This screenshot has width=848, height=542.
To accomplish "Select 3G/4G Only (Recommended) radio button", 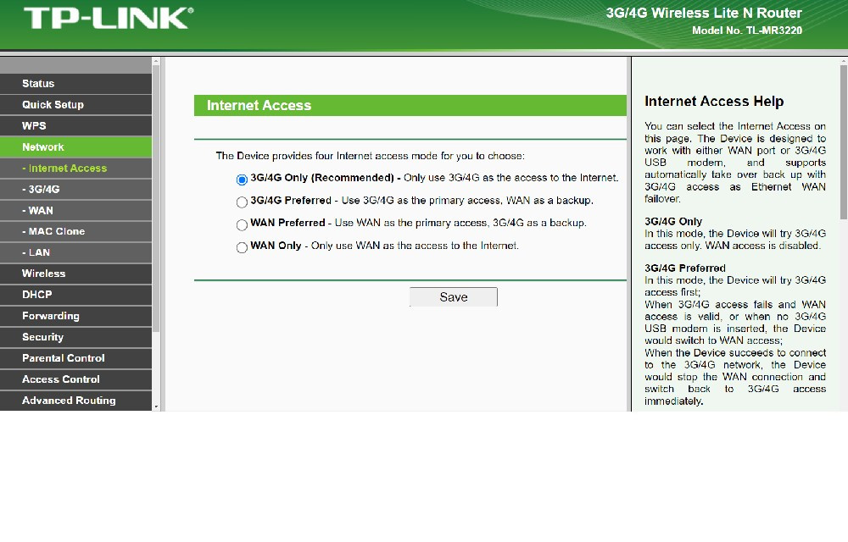I will coord(242,180).
